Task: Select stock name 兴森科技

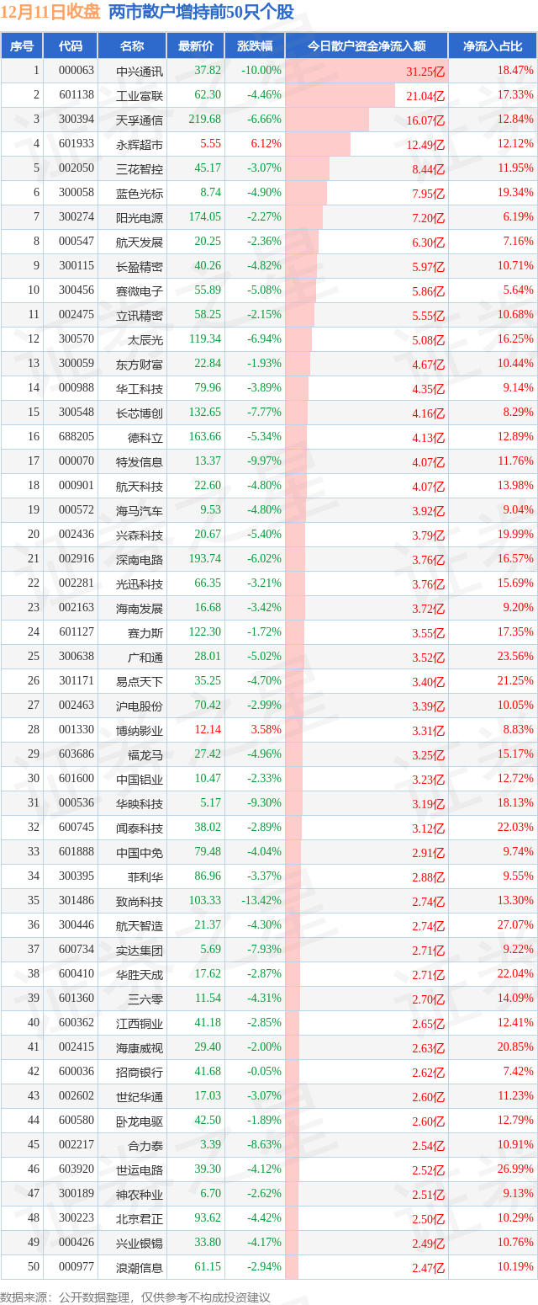Action: 140,535
